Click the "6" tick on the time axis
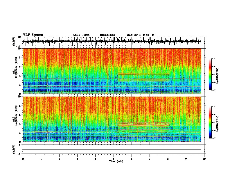Image resolution: width=230 pixels, height=178 pixels. tap(132, 159)
